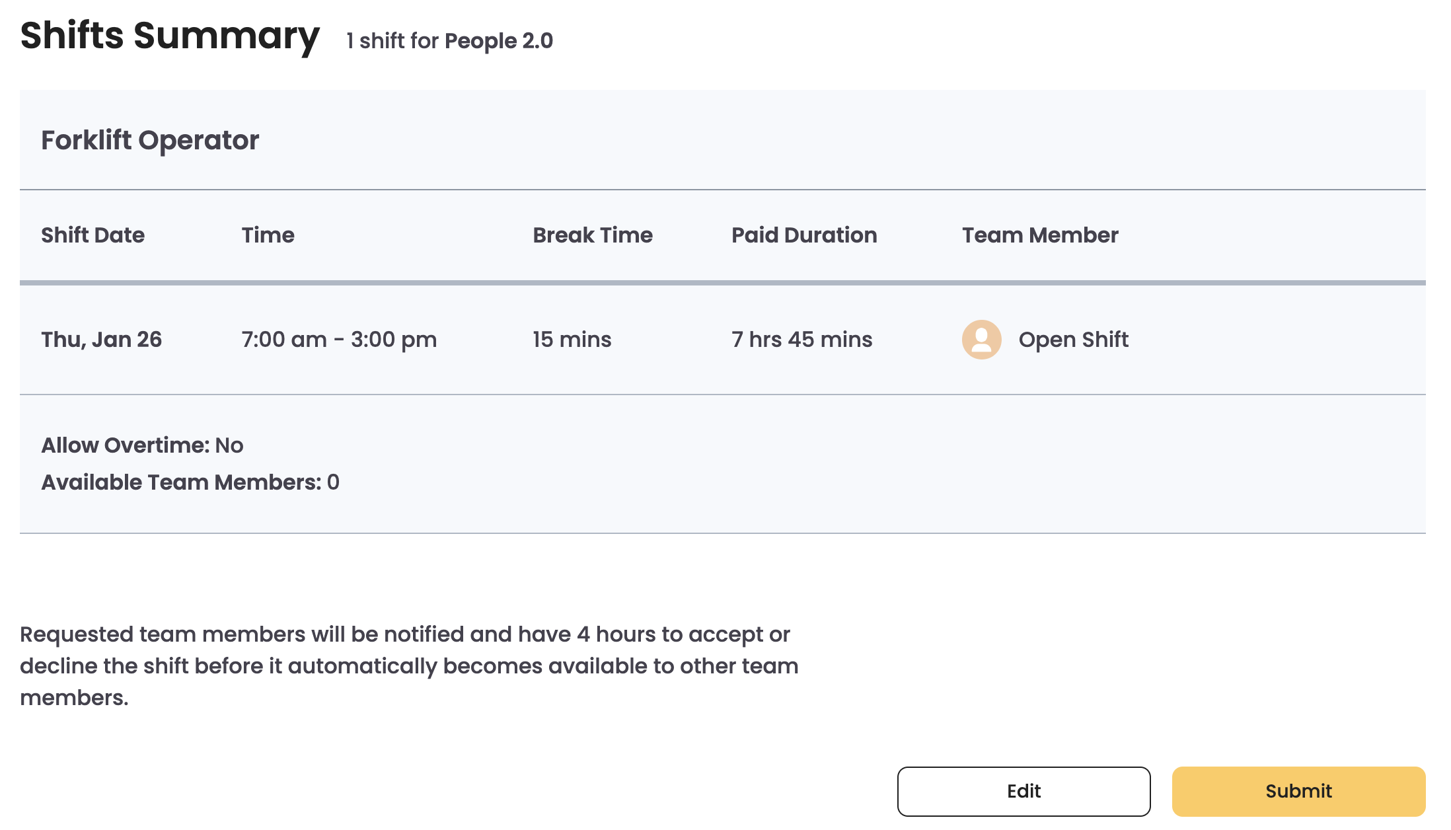Click the Forklift Operator section title
The width and height of the screenshot is (1451, 830).
coord(150,140)
